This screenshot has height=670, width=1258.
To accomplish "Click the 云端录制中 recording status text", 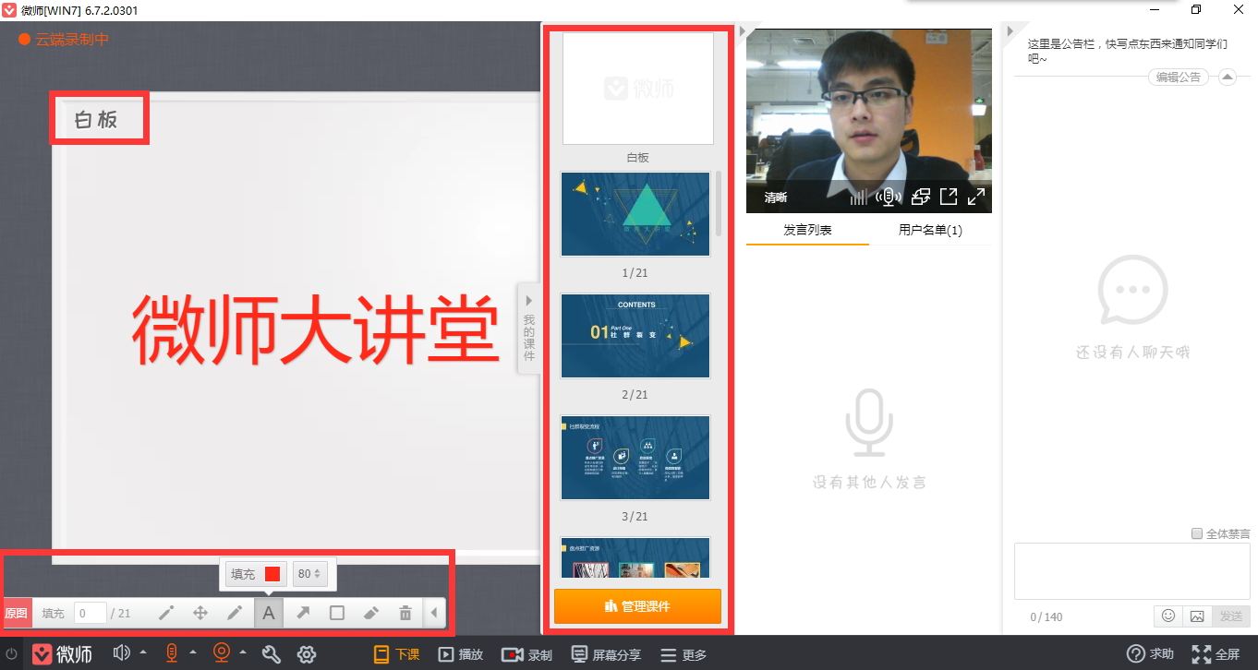I will click(72, 40).
